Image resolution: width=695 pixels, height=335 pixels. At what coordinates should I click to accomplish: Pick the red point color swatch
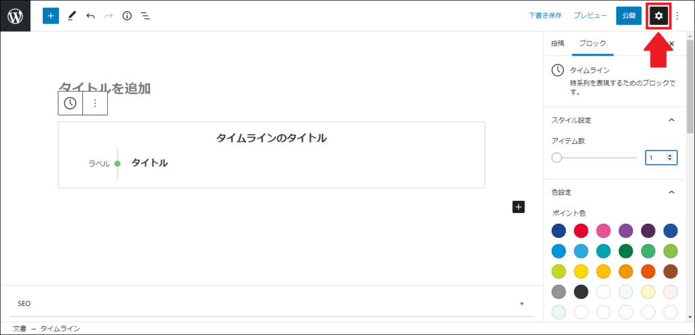(x=581, y=231)
